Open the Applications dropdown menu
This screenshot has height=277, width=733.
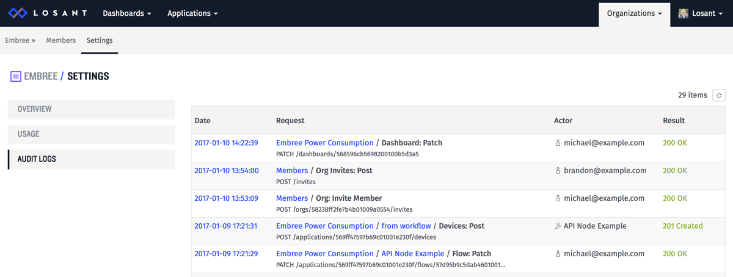click(x=192, y=13)
